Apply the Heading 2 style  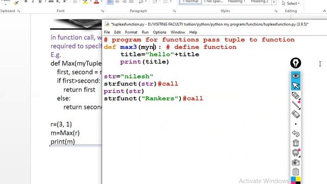[x=260, y=2]
